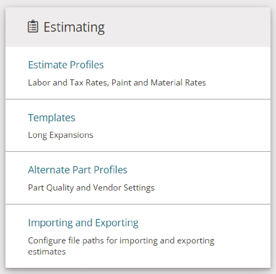Image resolution: width=276 pixels, height=274 pixels.
Task: Click "Paint and Material Rates" text
Action: [x=159, y=83]
